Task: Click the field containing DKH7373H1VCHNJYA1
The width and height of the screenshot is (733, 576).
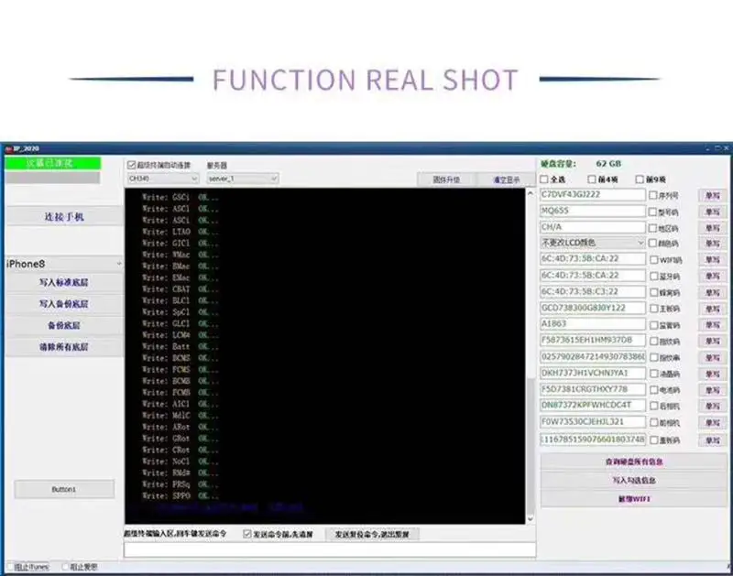Action: pos(593,373)
